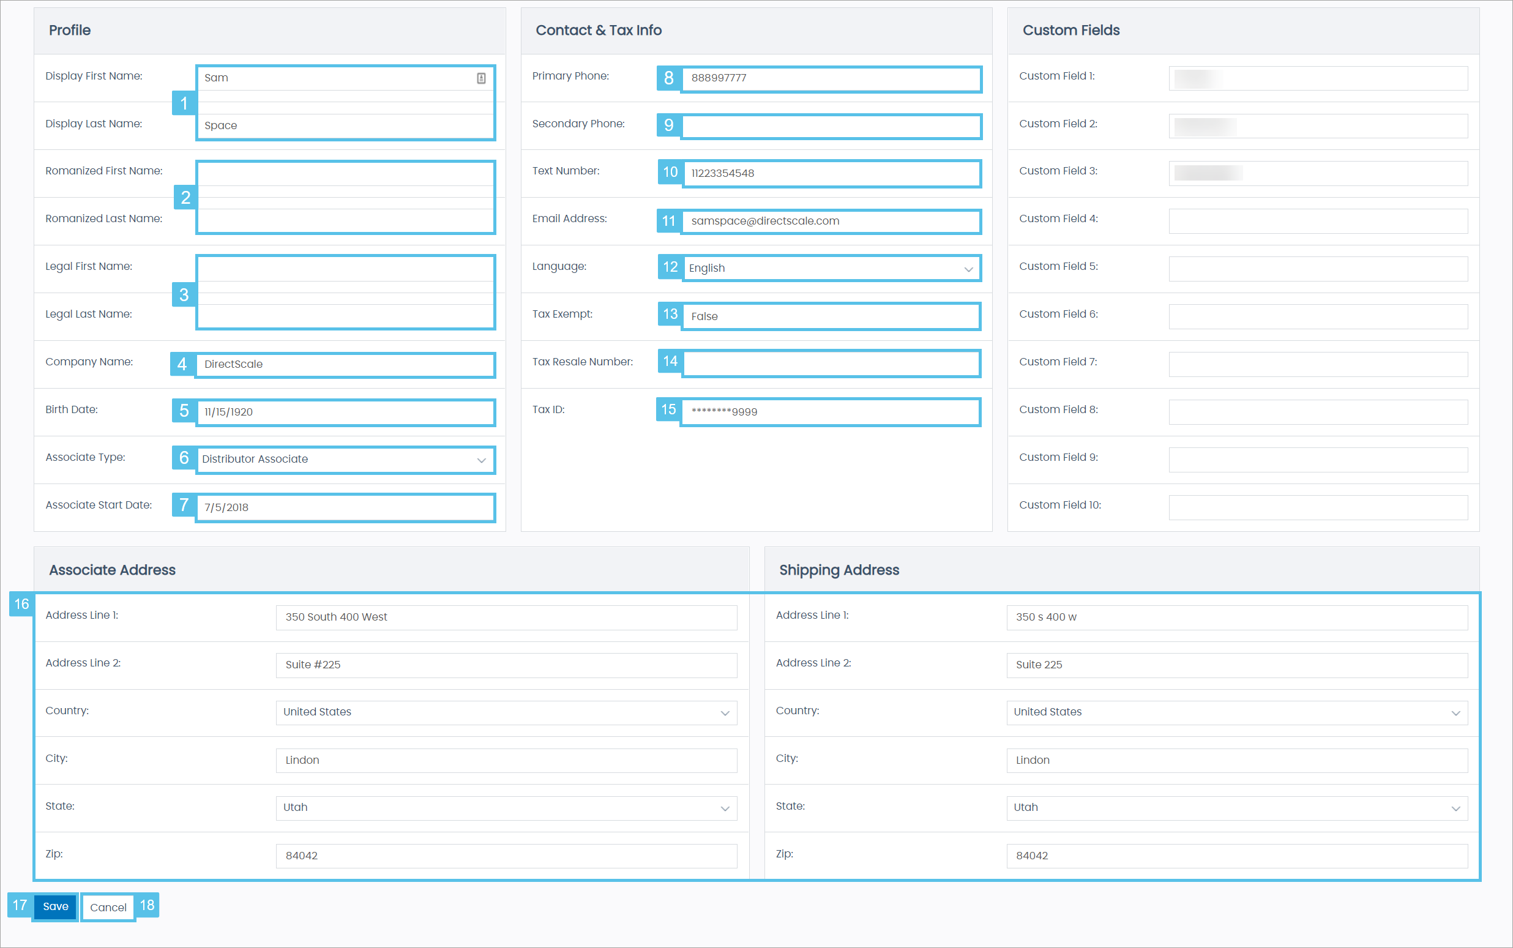Focus Associate Address Line 2 field

pyautogui.click(x=506, y=665)
